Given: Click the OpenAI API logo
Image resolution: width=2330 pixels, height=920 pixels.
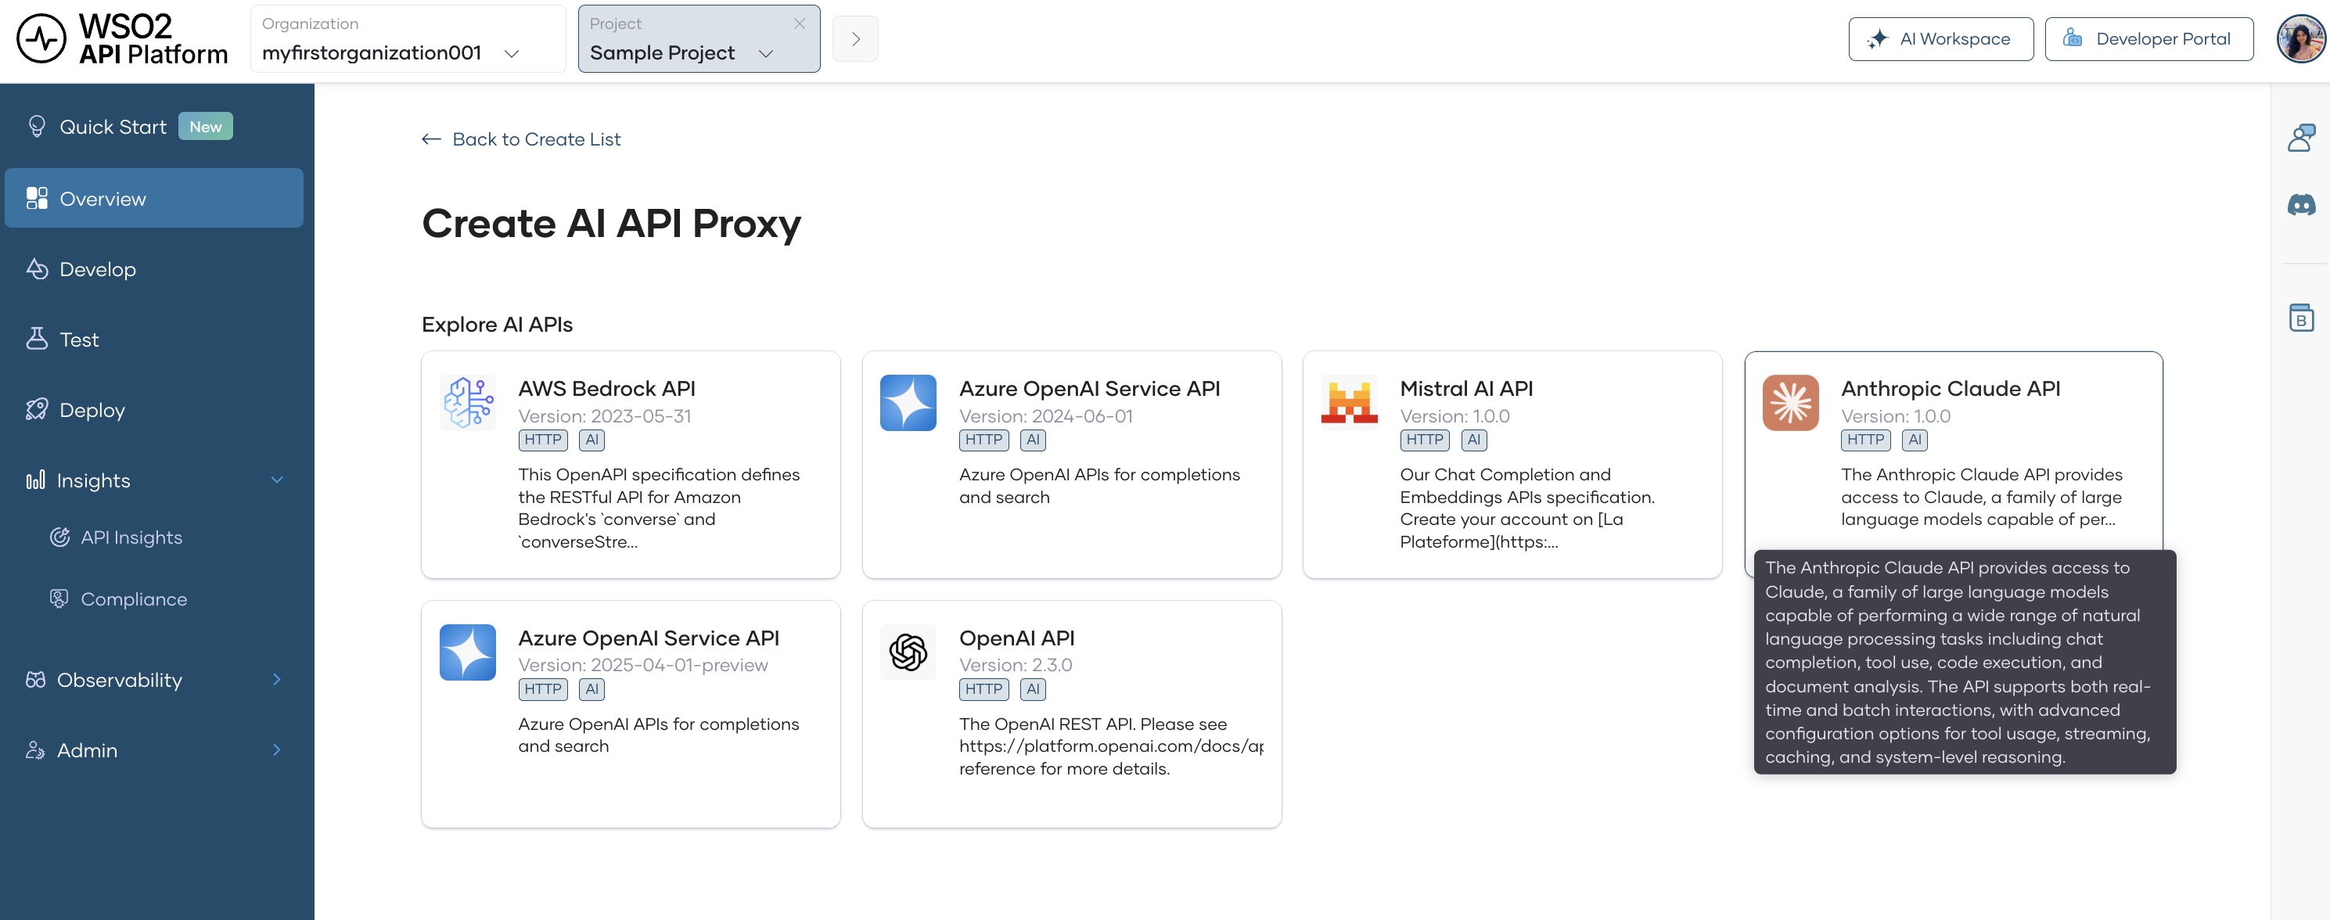Looking at the screenshot, I should pyautogui.click(x=908, y=652).
